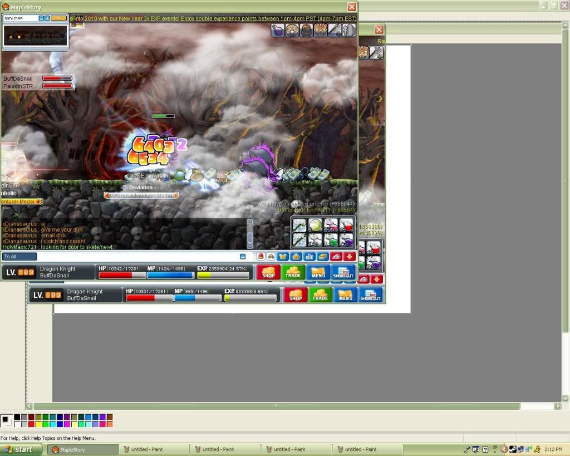Open MENU in the front MapleStory window
The image size is (570, 456).
(318, 272)
